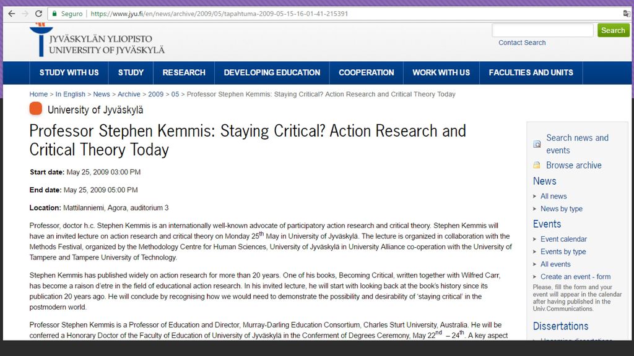Image resolution: width=634 pixels, height=356 pixels.
Task: Click the News breadcrumb link
Action: (x=102, y=94)
